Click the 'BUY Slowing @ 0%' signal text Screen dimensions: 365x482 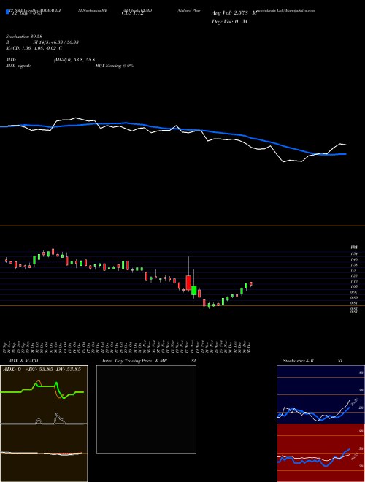115,66
